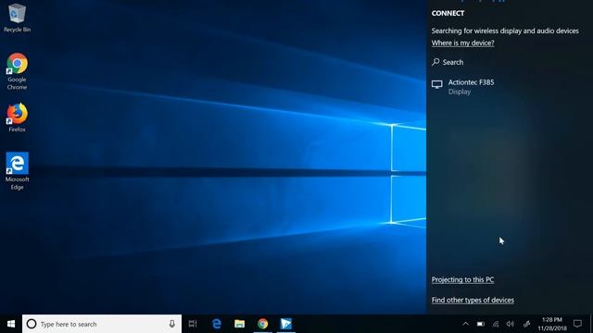Open Find other types of devices link

pyautogui.click(x=473, y=300)
